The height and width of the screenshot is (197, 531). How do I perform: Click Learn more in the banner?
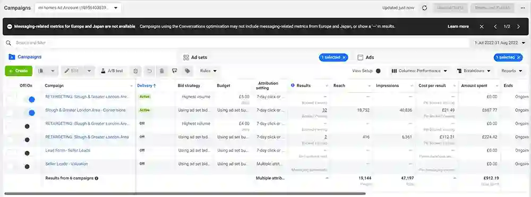tap(458, 27)
